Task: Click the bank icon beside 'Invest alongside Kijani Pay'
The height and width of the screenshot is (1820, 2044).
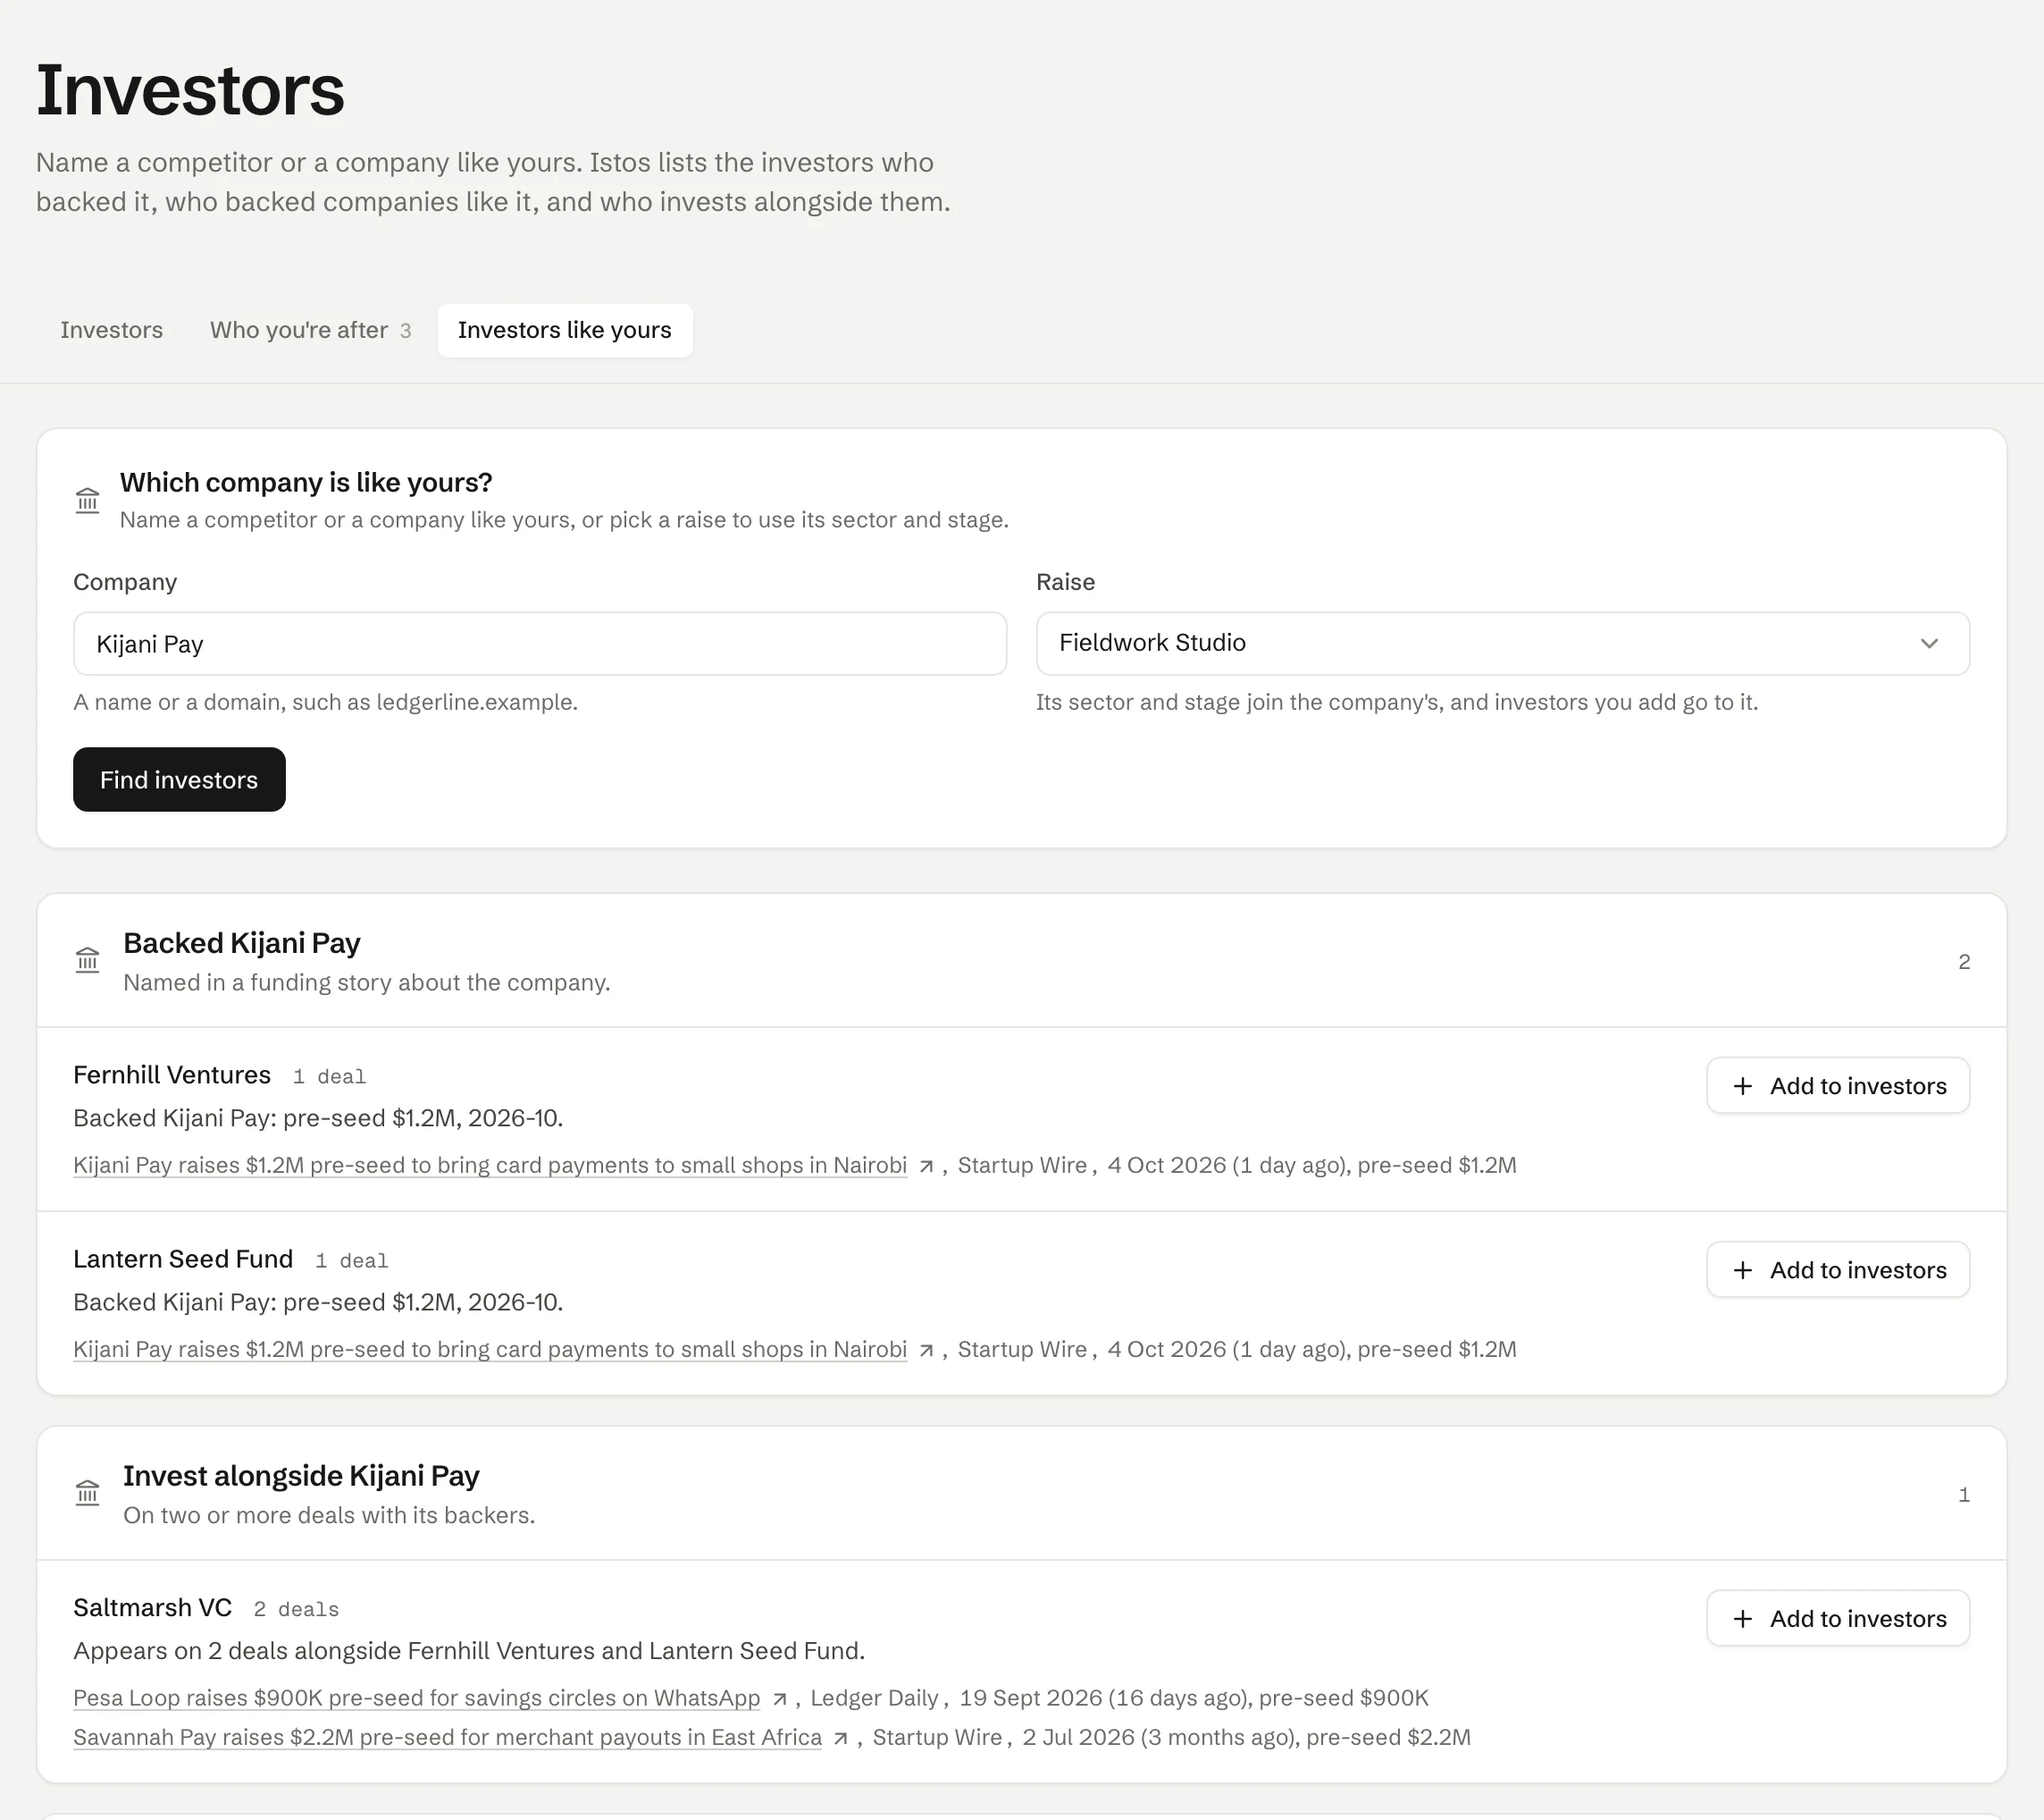Action: point(88,1494)
